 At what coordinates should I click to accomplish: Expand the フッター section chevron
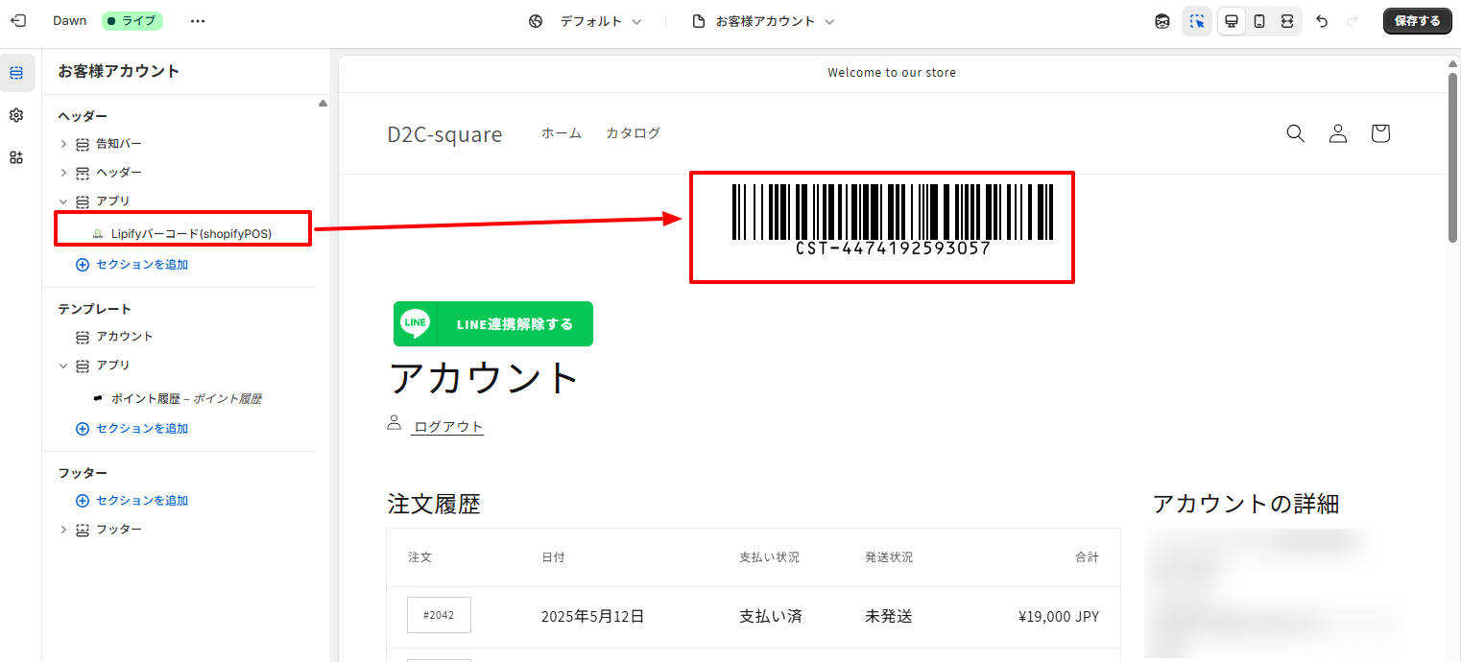pyautogui.click(x=63, y=530)
